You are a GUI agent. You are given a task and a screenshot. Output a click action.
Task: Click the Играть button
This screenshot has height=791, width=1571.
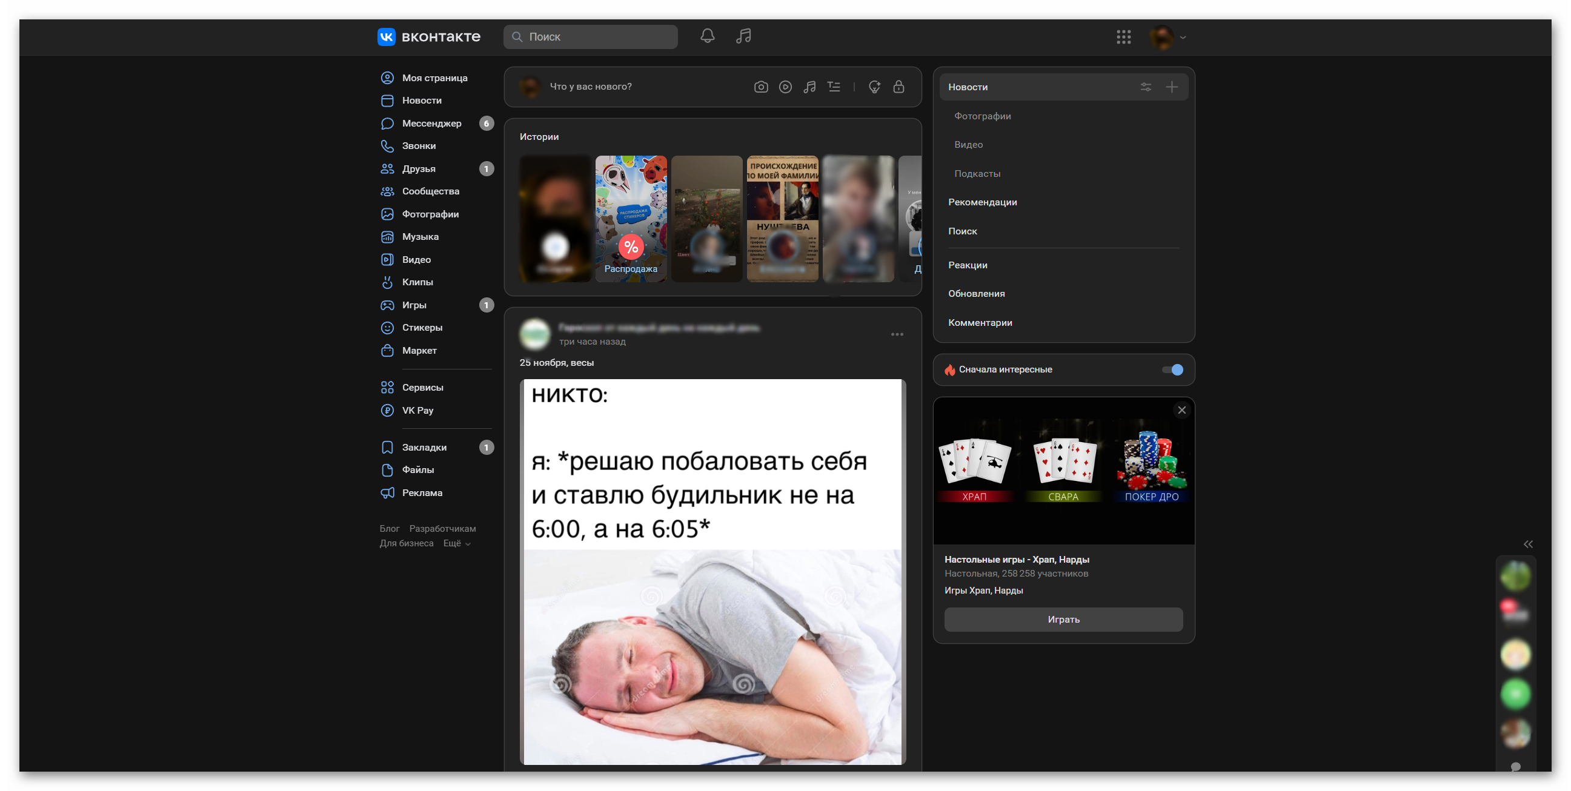point(1063,619)
